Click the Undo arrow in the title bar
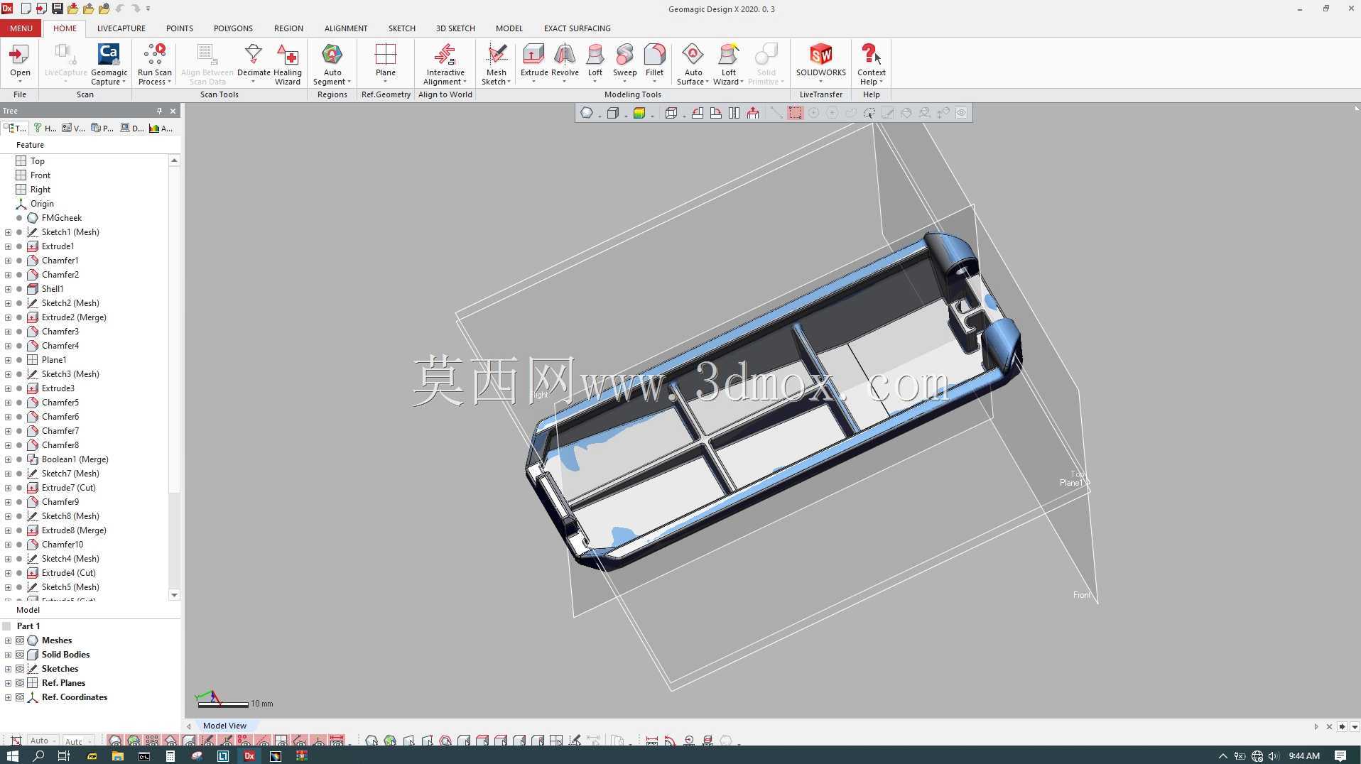The width and height of the screenshot is (1361, 764). tap(120, 9)
